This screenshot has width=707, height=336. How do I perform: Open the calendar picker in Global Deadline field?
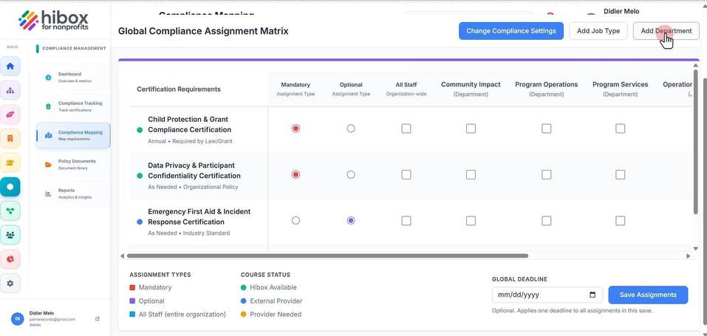click(592, 295)
